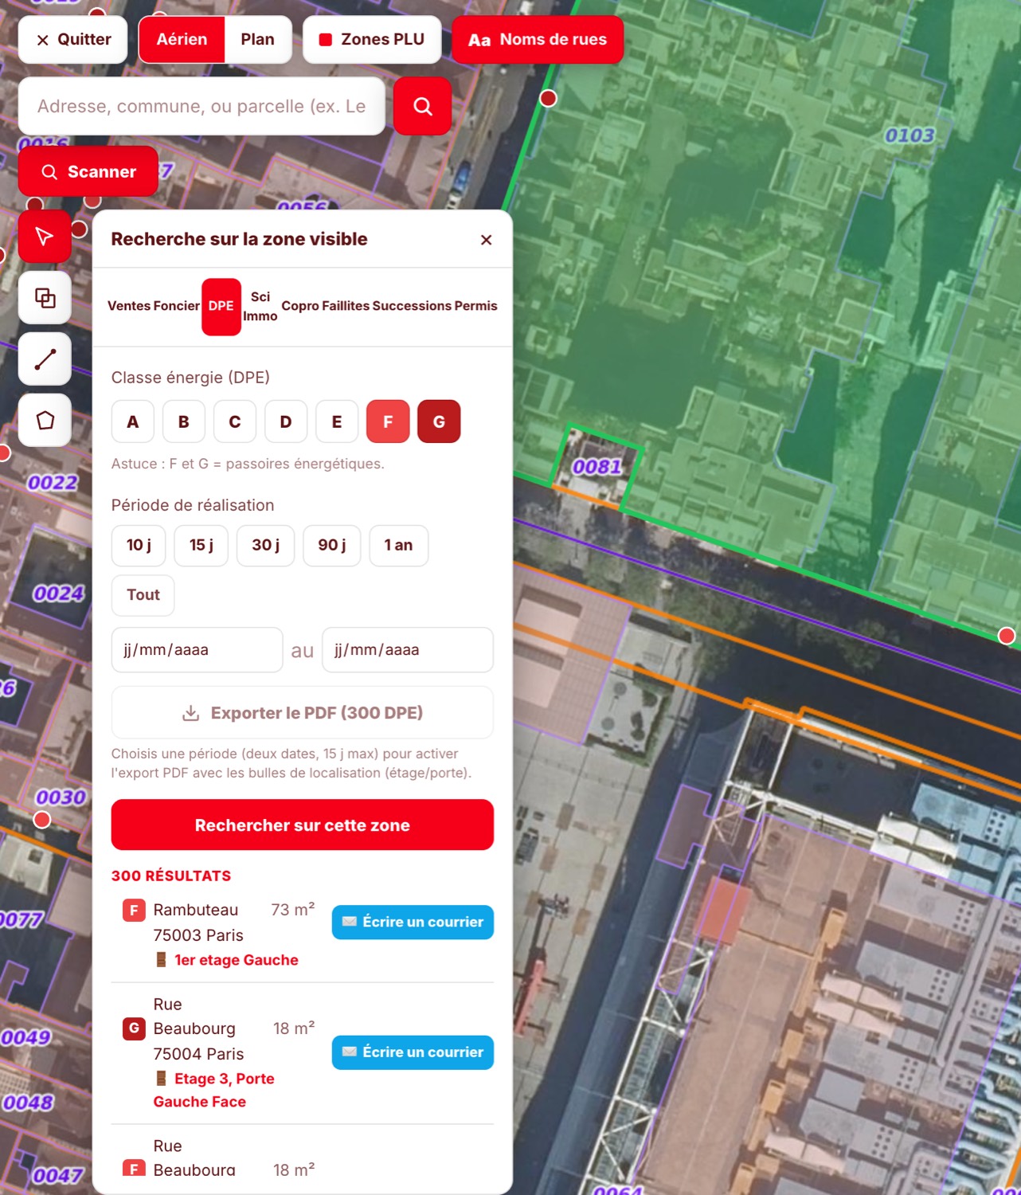Choose the 30 j period
This screenshot has width=1021, height=1195.
[x=265, y=546]
